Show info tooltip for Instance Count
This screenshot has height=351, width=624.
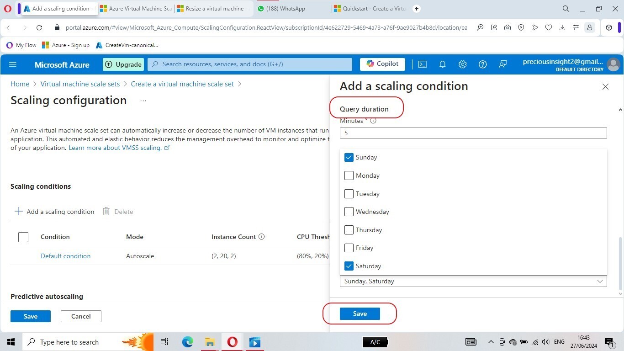coord(262,237)
